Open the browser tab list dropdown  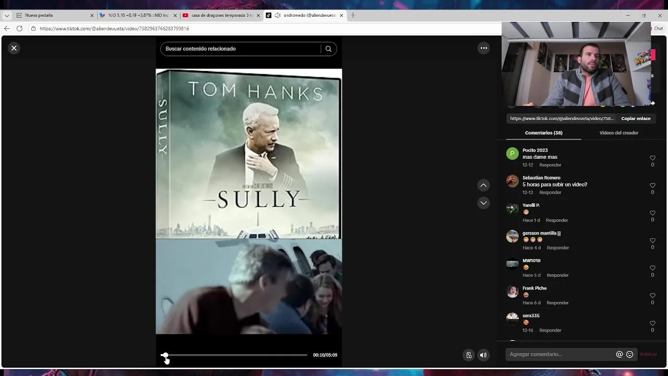pos(6,16)
